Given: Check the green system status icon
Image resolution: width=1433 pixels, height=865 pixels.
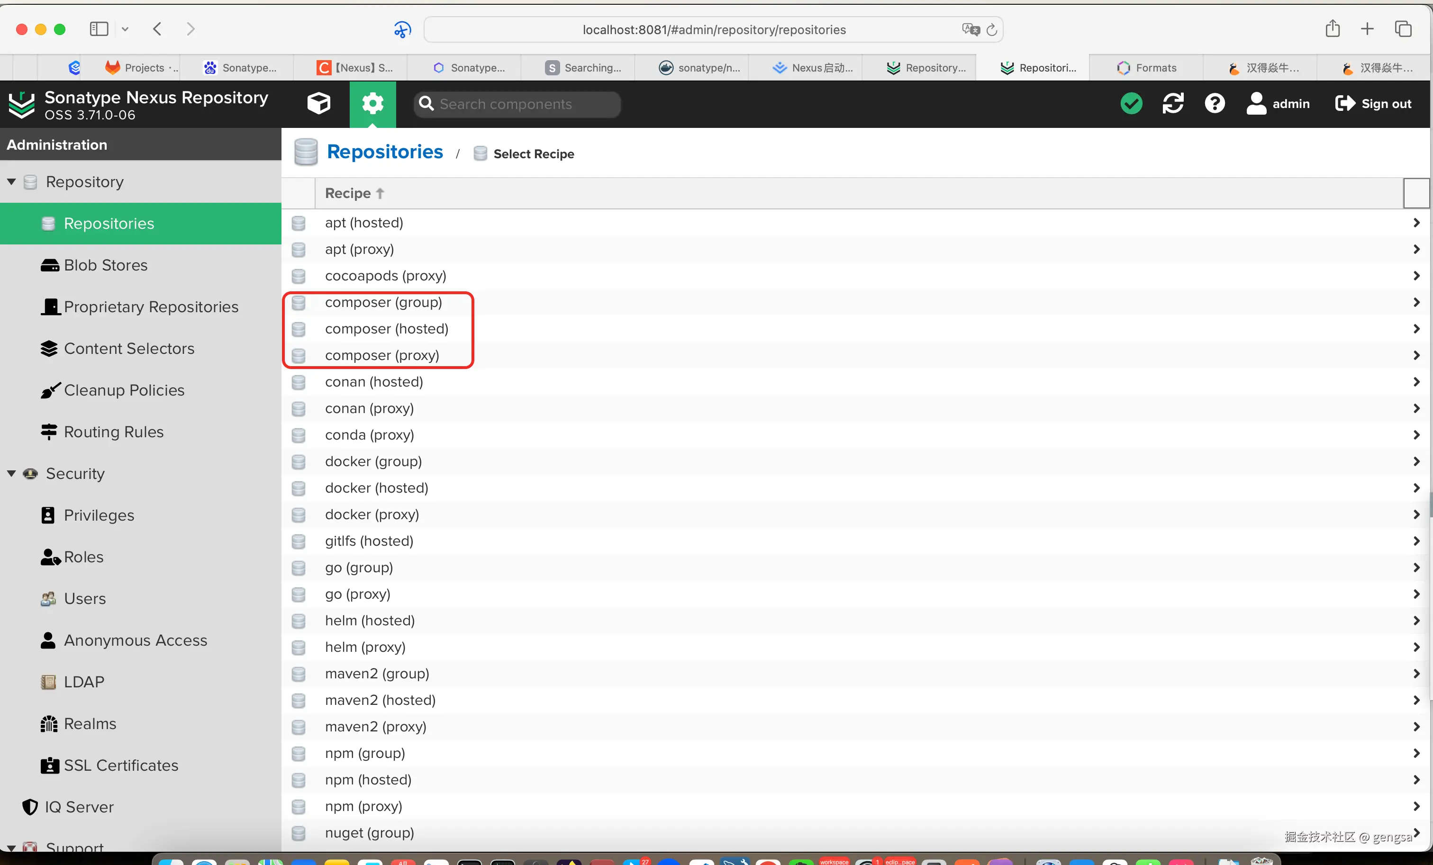Looking at the screenshot, I should [x=1131, y=103].
